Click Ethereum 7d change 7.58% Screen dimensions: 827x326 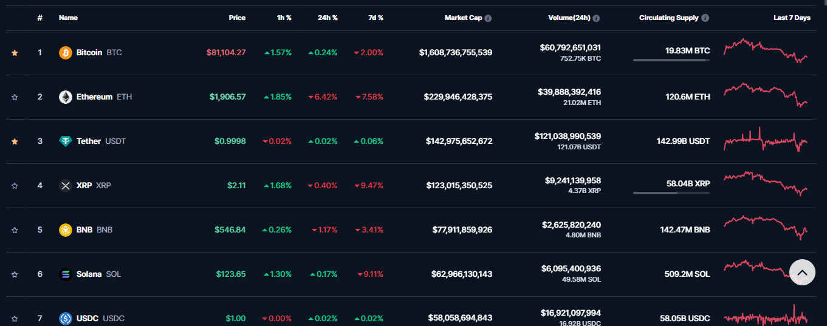pyautogui.click(x=369, y=97)
